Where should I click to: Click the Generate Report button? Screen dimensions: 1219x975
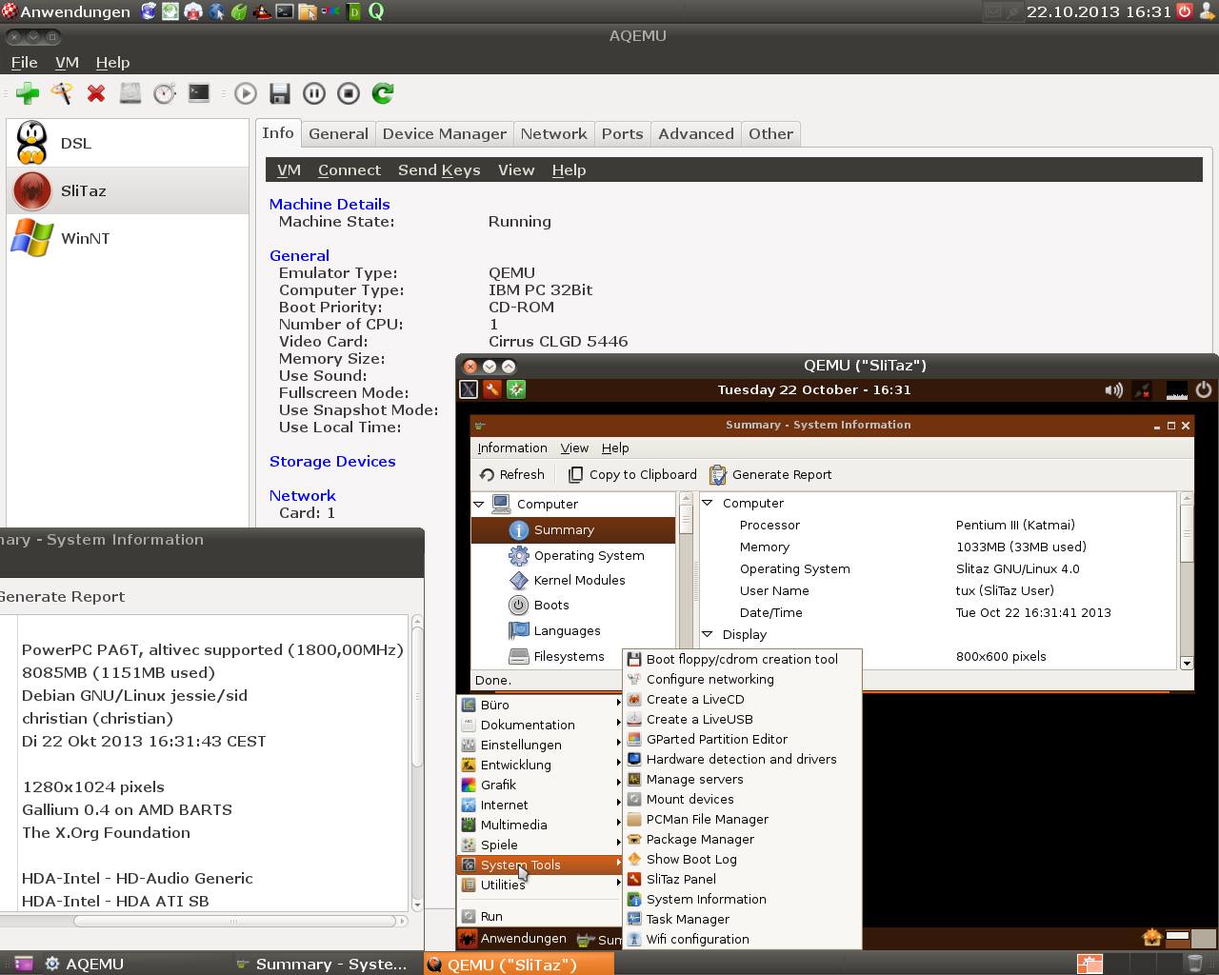pos(770,474)
